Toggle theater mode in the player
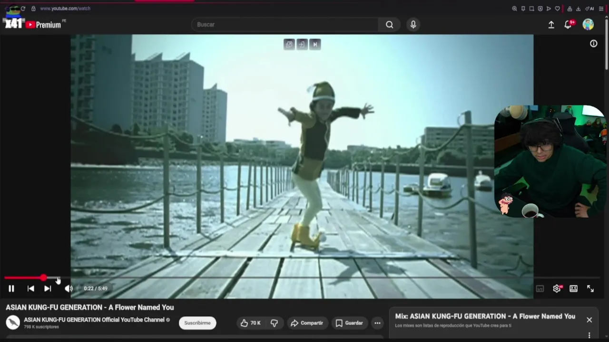This screenshot has width=609, height=342. [573, 288]
